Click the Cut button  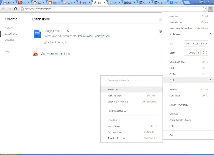click(188, 44)
